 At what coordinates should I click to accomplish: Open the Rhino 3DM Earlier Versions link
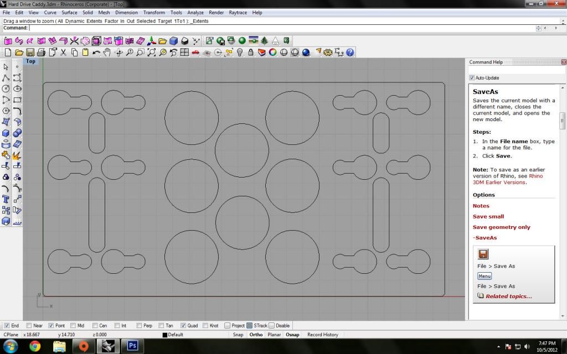click(x=508, y=179)
